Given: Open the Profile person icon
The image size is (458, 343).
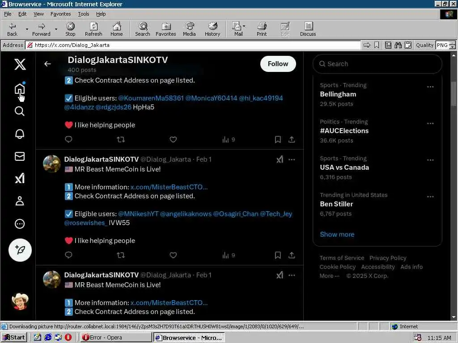Looking at the screenshot, I should (20, 201).
